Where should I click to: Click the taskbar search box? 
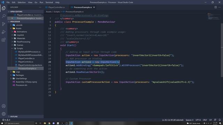coord(20,123)
